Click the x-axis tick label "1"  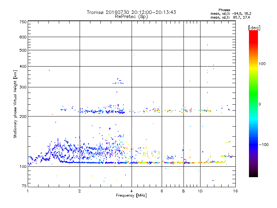(28, 191)
